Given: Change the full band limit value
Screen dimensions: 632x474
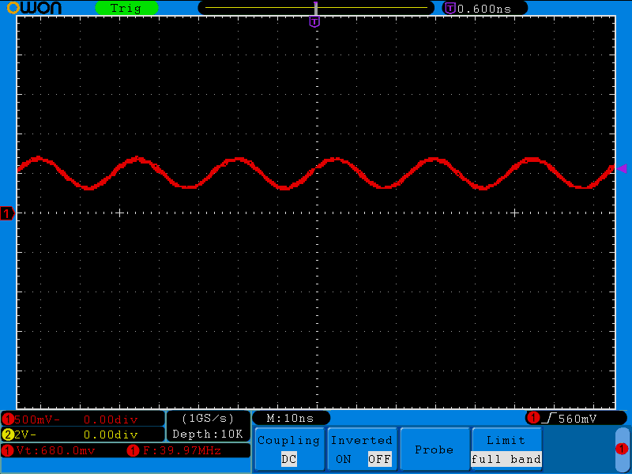Looking at the screenshot, I should click(506, 459).
